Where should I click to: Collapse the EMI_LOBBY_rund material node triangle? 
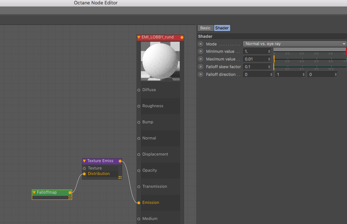click(x=139, y=37)
